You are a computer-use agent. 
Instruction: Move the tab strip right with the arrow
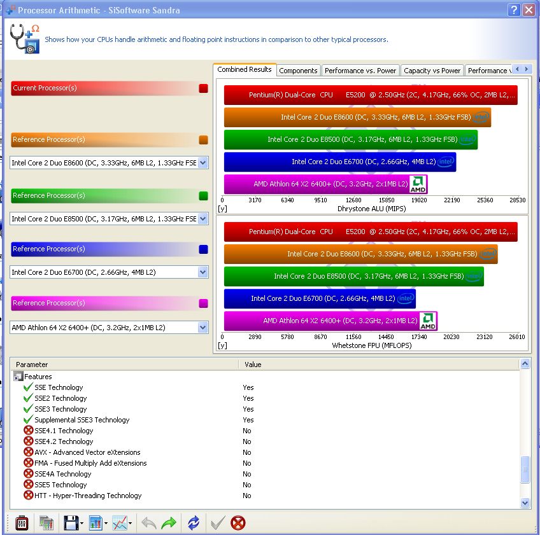(x=526, y=69)
